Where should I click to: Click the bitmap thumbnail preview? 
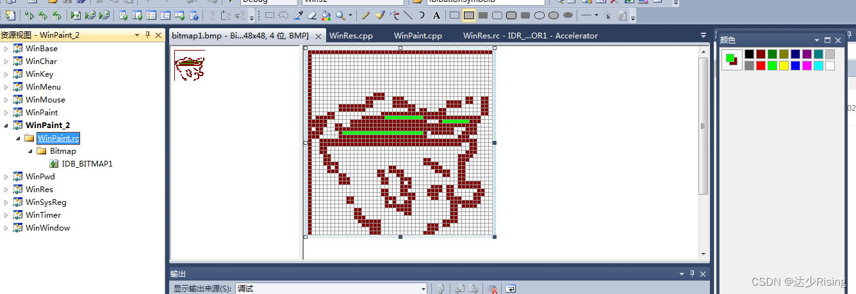coord(190,65)
